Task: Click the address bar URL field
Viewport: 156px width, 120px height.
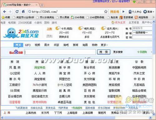Action: [x=66, y=12]
